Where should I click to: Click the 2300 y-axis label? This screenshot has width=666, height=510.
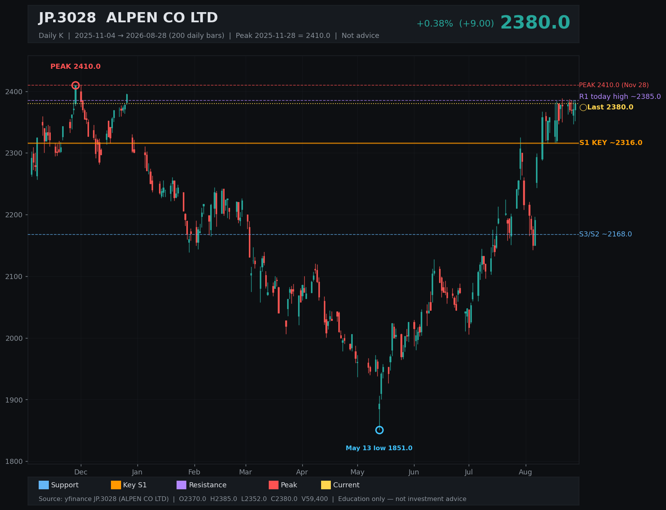pyautogui.click(x=14, y=153)
